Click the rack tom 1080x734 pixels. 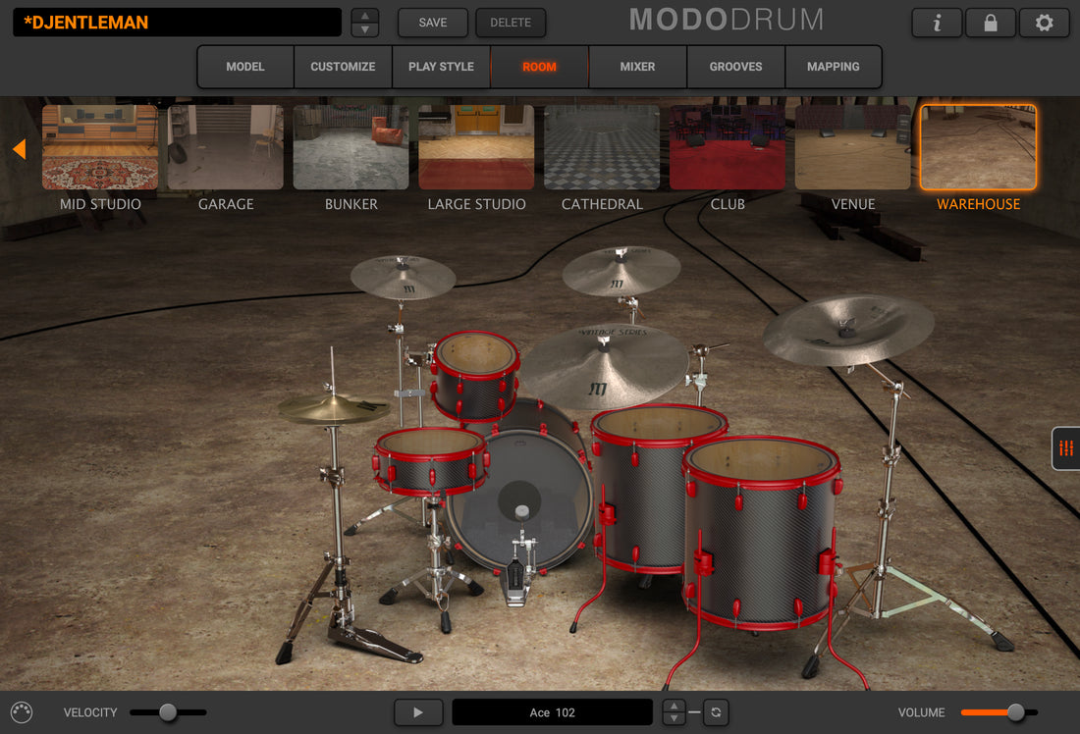(x=475, y=375)
